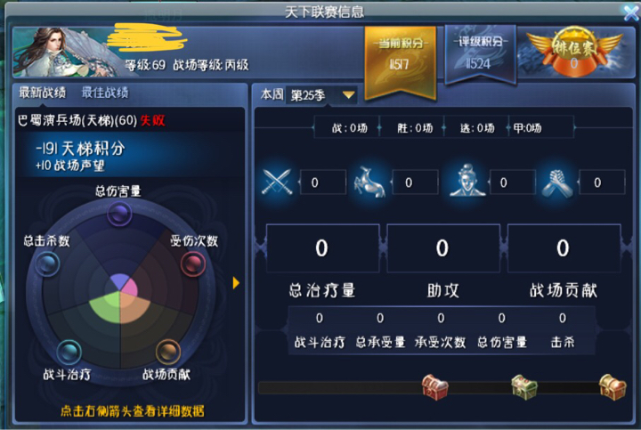Click the crossed swords battle icon
Viewport: 641px width, 430px height.
pyautogui.click(x=277, y=182)
